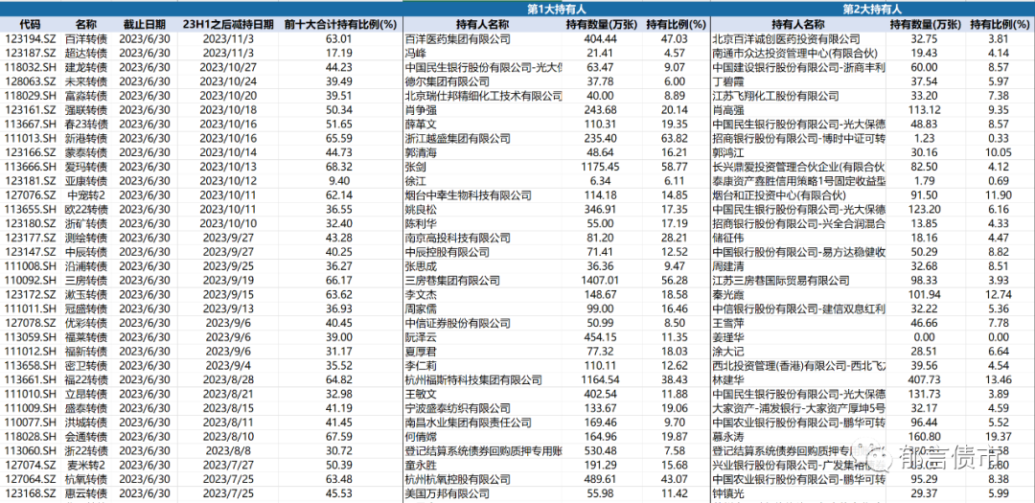Select second holder cell 肖高强
This screenshot has height=503, width=1035.
pos(729,110)
